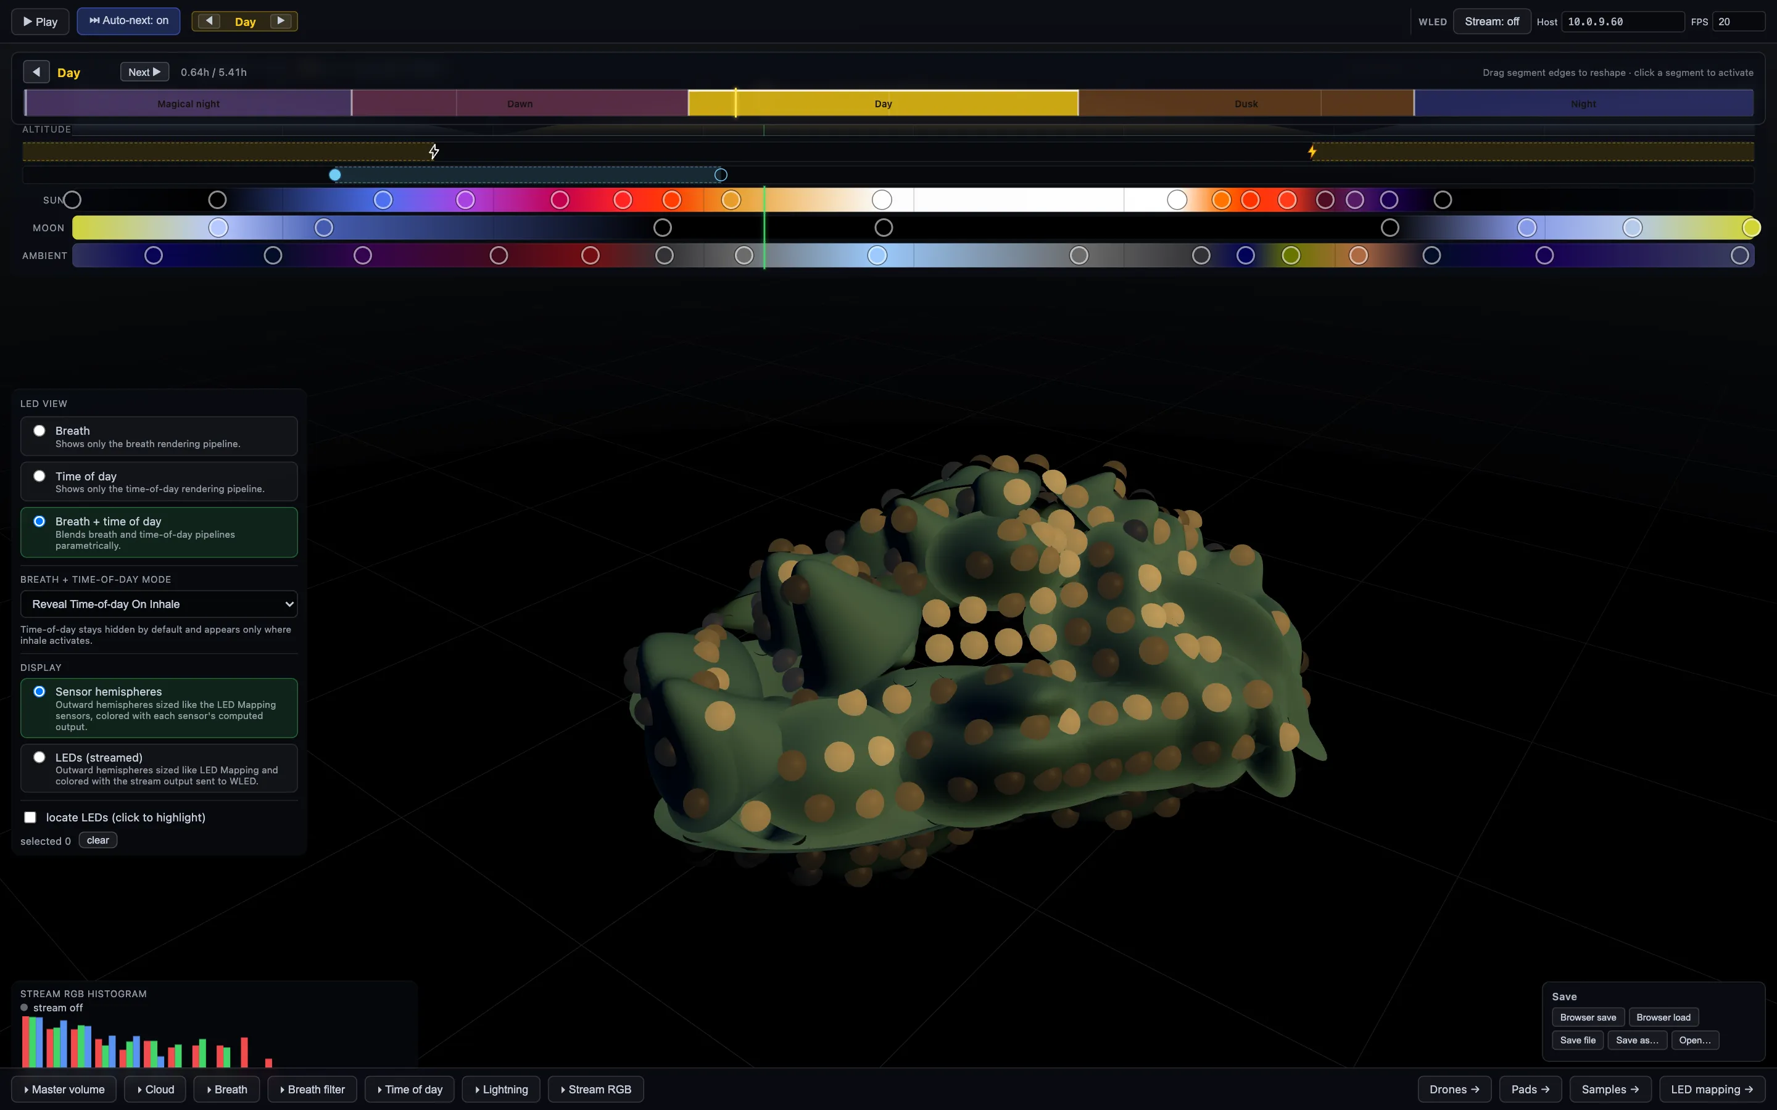Click the WLED Host address field
This screenshot has width=1777, height=1110.
[1622, 22]
